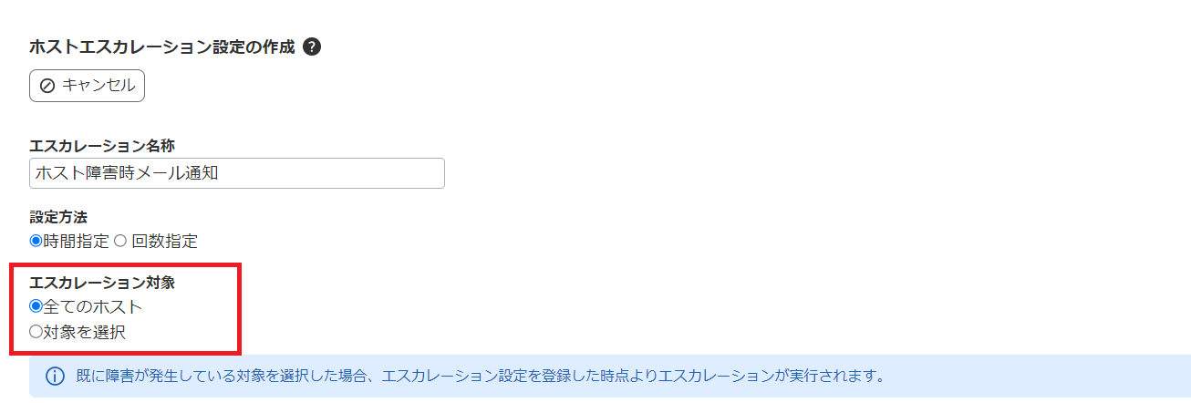Pick the 対象を選択 radio button
Screen dimensions: 1191x403
[36, 332]
